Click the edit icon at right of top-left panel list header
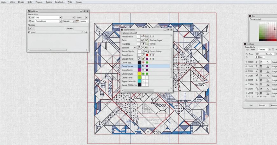The width and height of the screenshot is (277, 145). click(x=86, y=32)
